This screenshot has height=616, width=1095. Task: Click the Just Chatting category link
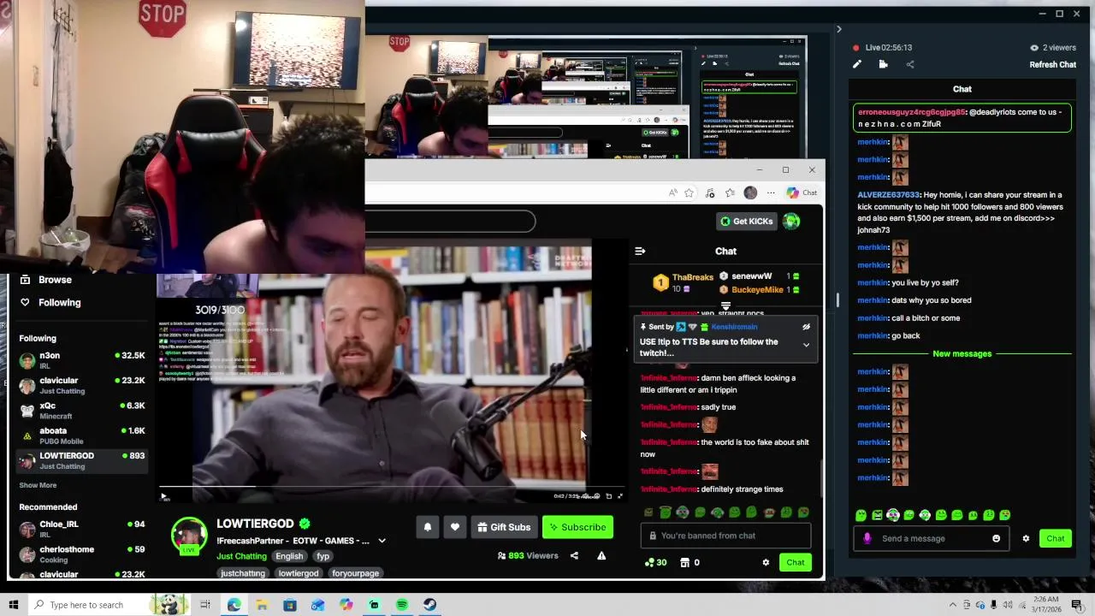[241, 556]
